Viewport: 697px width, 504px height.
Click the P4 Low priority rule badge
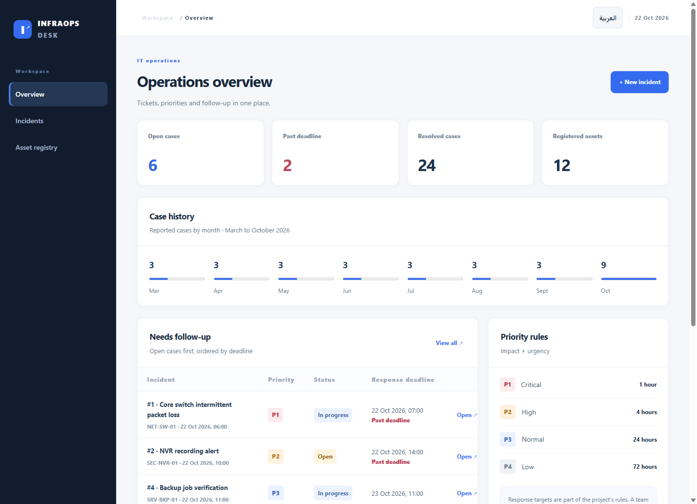tap(508, 467)
